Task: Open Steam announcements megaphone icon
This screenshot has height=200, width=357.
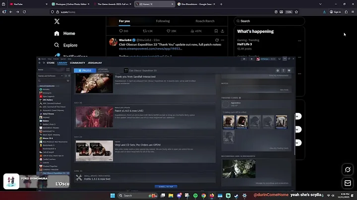Action: pyautogui.click(x=244, y=59)
